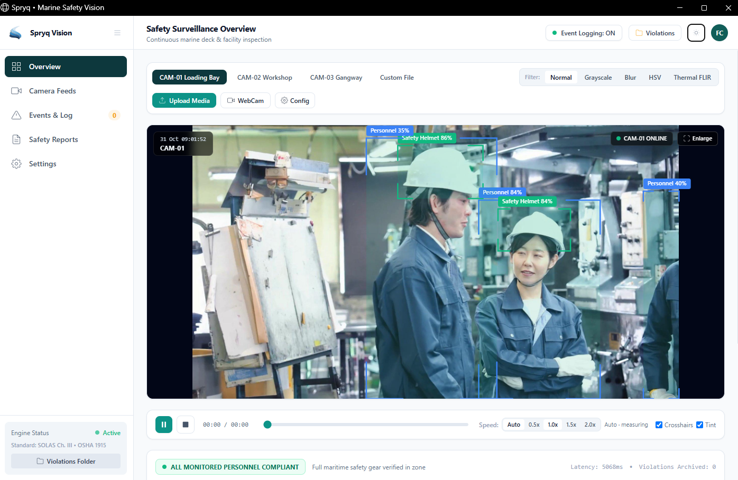738x480 pixels.
Task: Set speed to Auto
Action: coord(514,425)
